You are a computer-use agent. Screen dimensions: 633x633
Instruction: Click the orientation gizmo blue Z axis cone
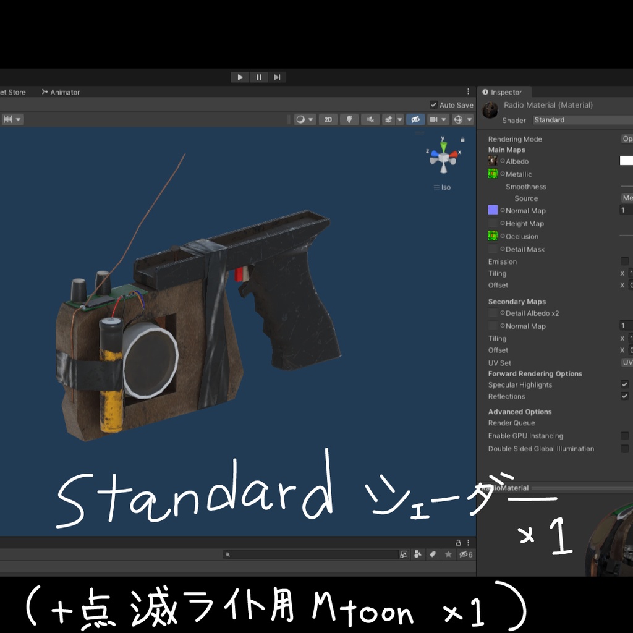(434, 154)
